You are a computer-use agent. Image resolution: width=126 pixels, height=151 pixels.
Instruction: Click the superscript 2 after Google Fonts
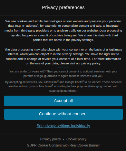pos(83,81)
